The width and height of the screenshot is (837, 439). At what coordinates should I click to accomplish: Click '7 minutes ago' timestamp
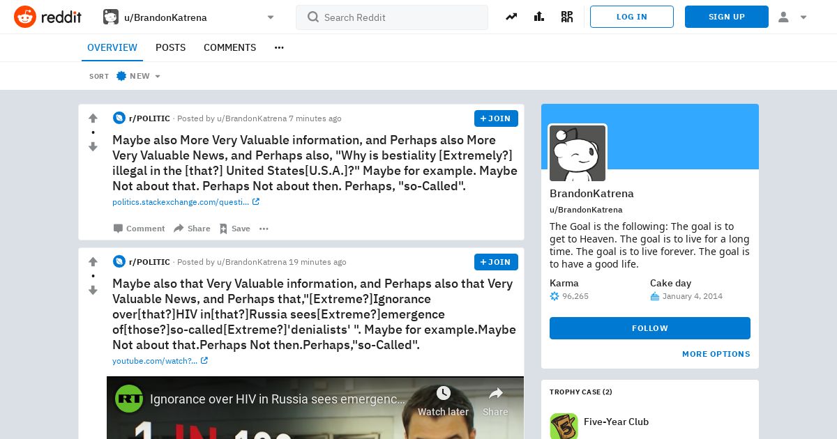click(315, 118)
